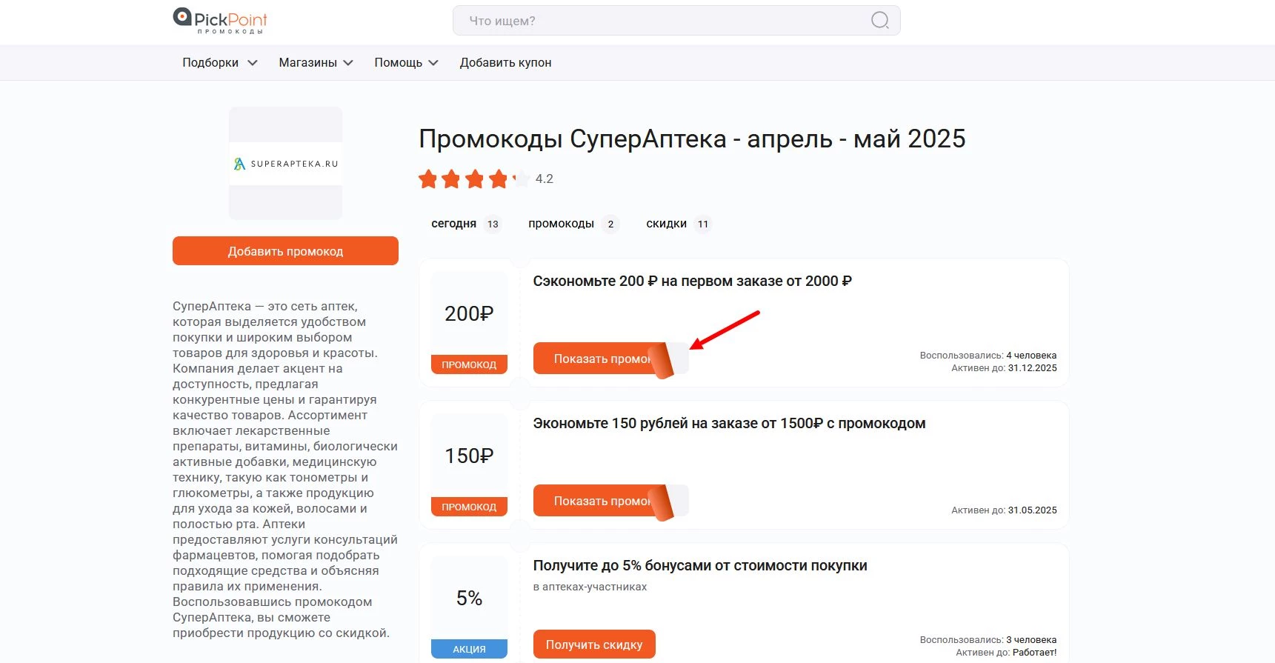Image resolution: width=1275 pixels, height=663 pixels.
Task: Open 'Сэкономьте 200 ₽ на первом заказе' title
Action: 692,281
